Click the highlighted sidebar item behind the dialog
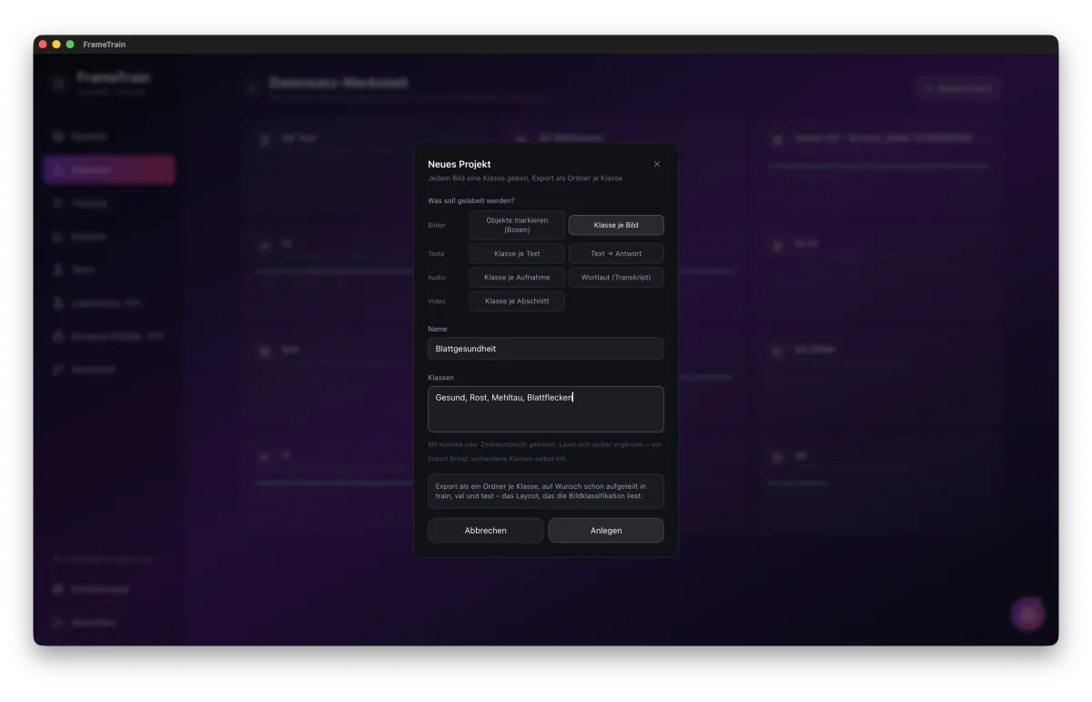The width and height of the screenshot is (1092, 702). pyautogui.click(x=109, y=169)
